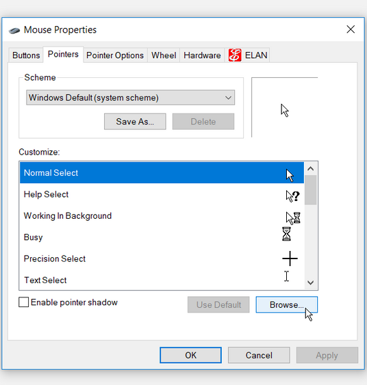Click Save As... button

click(x=135, y=122)
